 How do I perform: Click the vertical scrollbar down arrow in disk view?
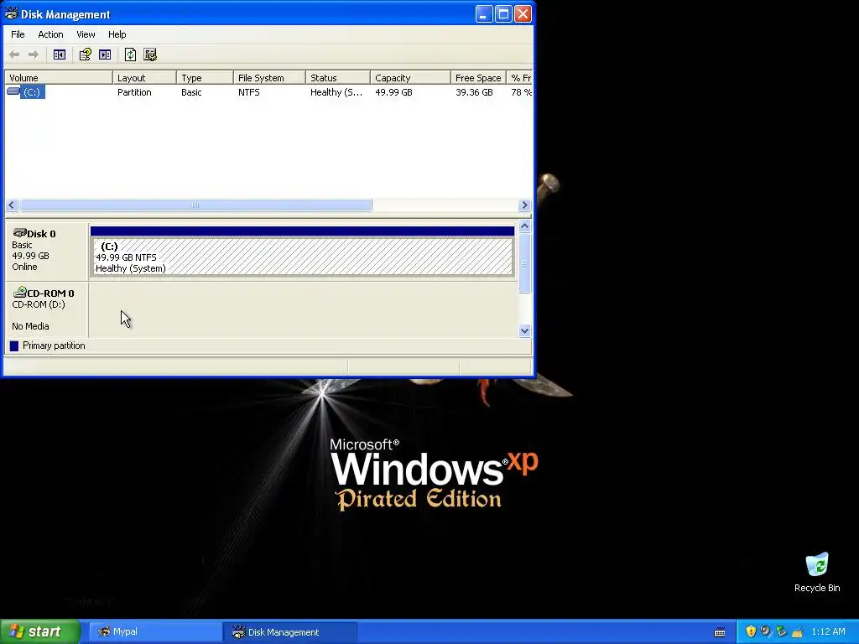[x=524, y=330]
